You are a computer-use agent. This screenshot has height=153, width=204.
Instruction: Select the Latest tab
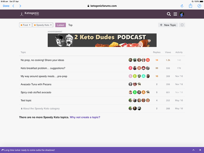(x=61, y=25)
